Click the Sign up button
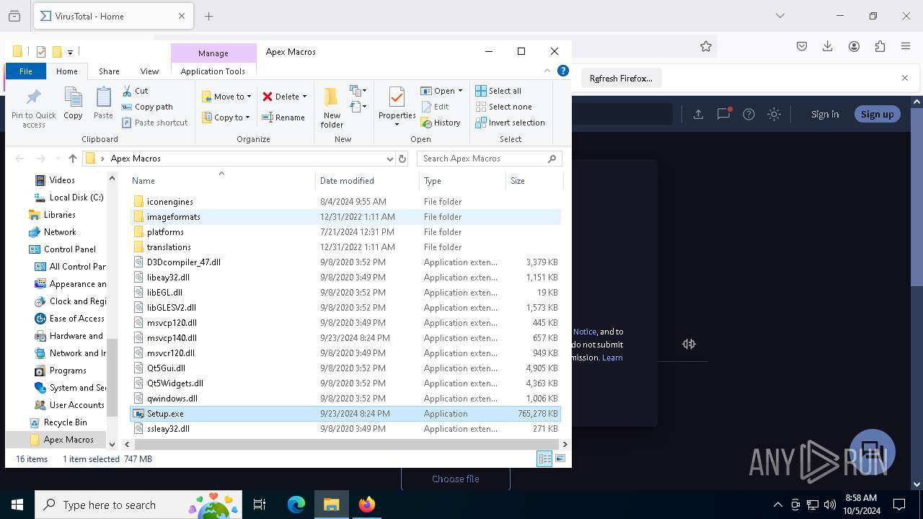The width and height of the screenshot is (923, 519). tap(877, 114)
